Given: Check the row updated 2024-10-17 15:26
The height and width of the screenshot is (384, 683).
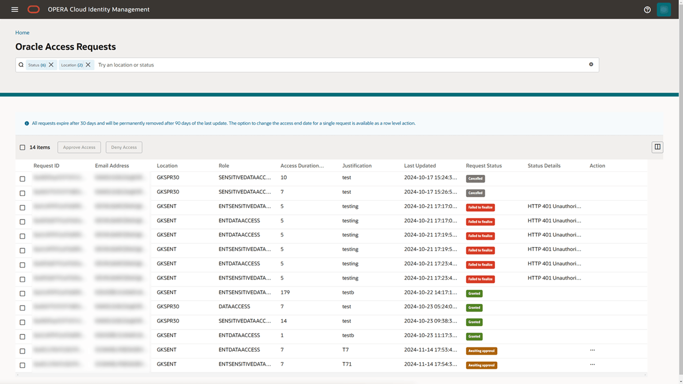Looking at the screenshot, I should tap(22, 193).
